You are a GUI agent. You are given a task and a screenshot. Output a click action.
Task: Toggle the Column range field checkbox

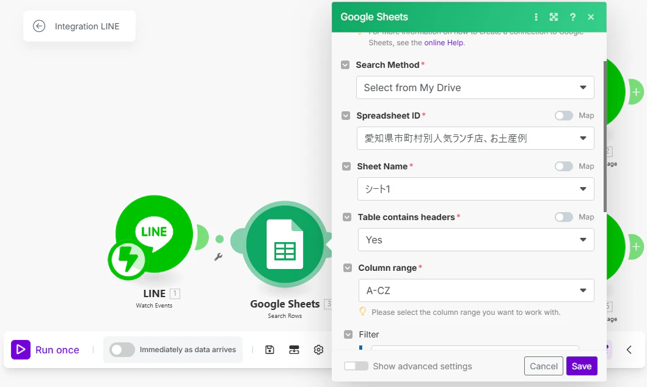pyautogui.click(x=348, y=268)
